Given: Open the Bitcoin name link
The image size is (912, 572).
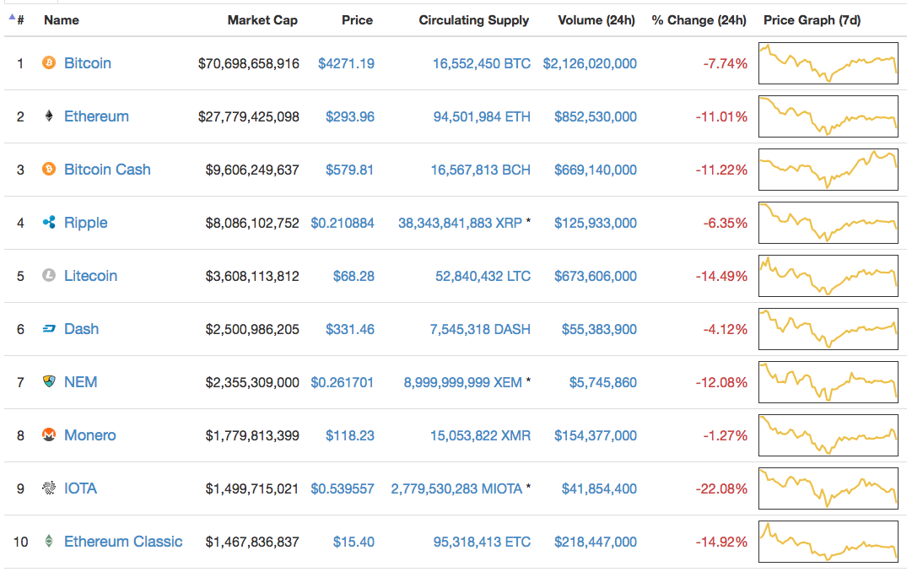Looking at the screenshot, I should coord(88,63).
